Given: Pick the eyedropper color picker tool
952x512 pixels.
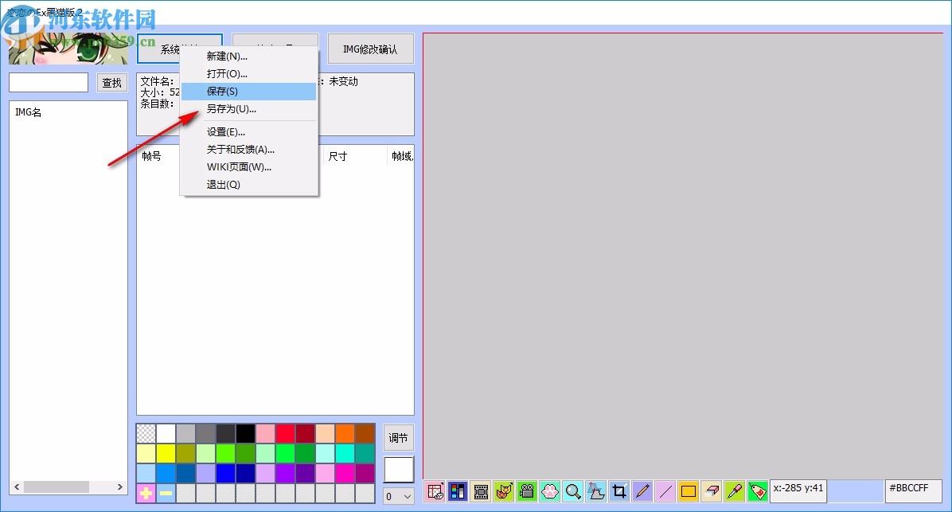Looking at the screenshot, I should pyautogui.click(x=735, y=491).
